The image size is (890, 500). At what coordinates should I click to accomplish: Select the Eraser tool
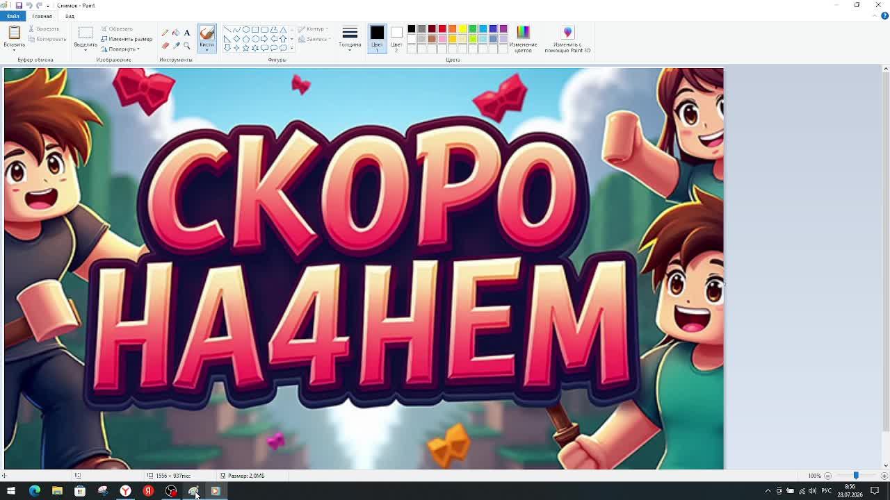165,45
